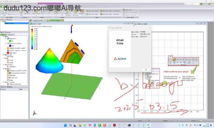Open Adobe Acrobat from taskbar
214x128 pixels.
pyautogui.click(x=114, y=125)
